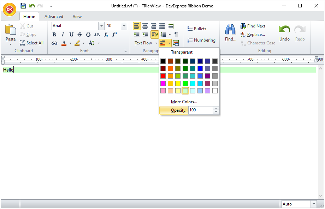
Task: Expand the Arial font name dropdown
Action: coord(101,26)
